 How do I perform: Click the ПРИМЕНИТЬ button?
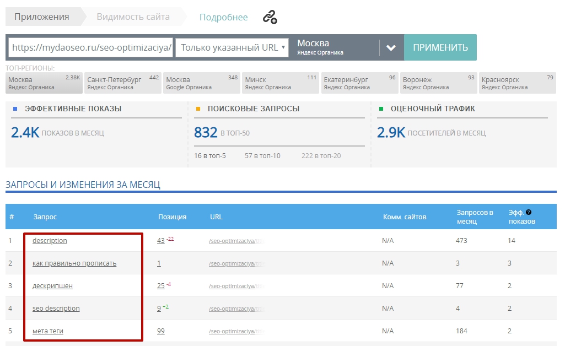[x=440, y=47]
